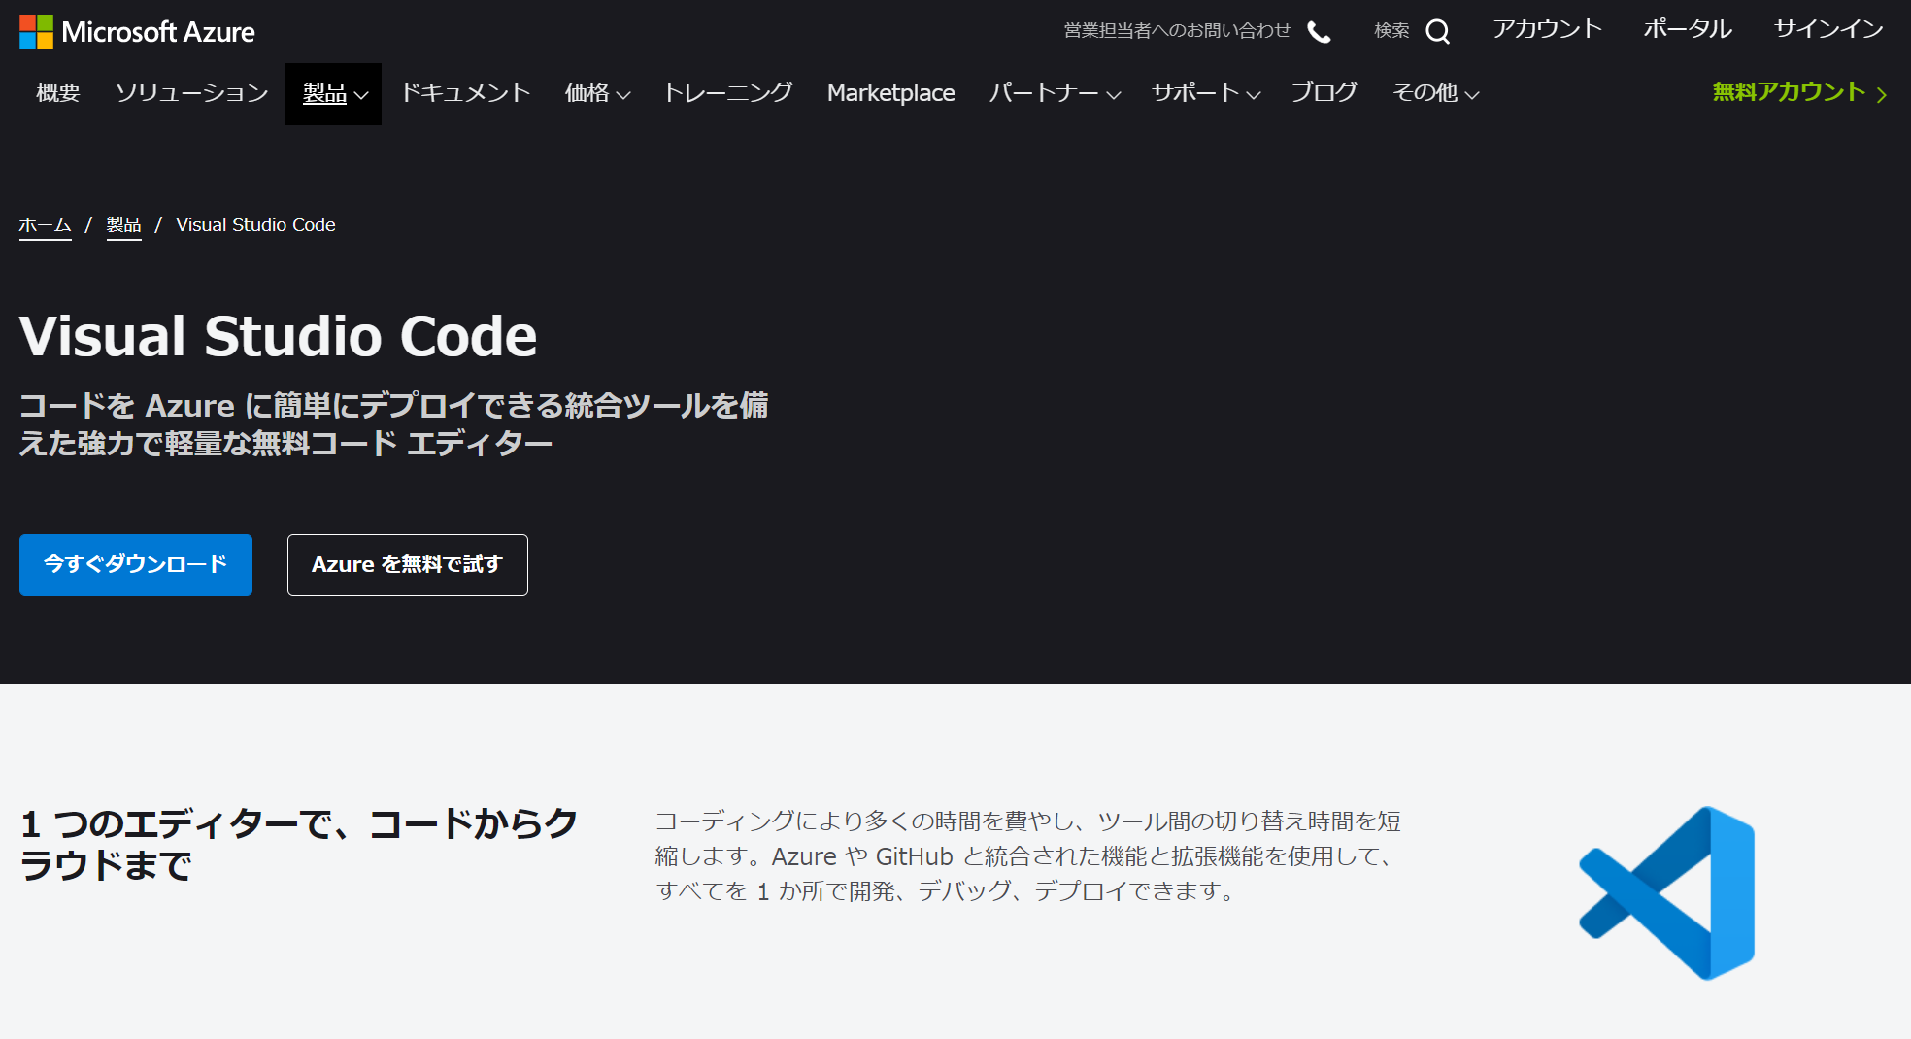Click the arrow beside 無料アカウント
Screen dimensions: 1911x1039
coord(1882,94)
